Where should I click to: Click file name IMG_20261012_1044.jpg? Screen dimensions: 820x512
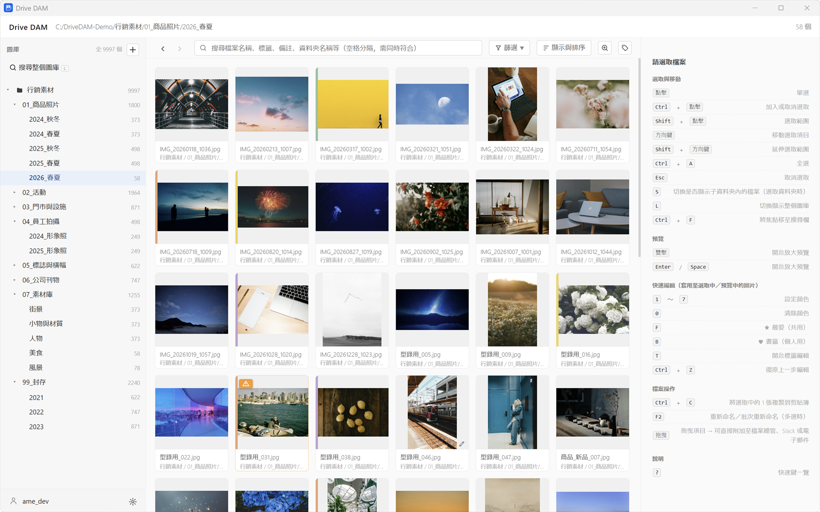(591, 252)
